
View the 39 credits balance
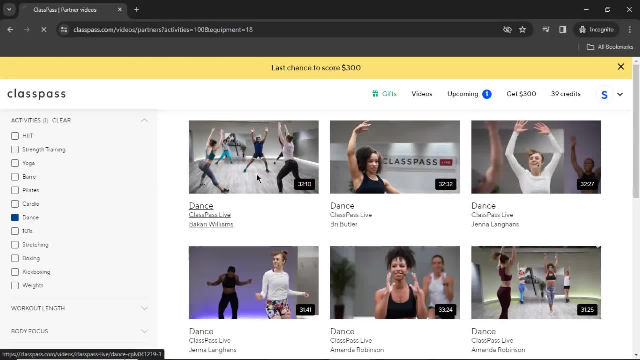pos(566,94)
